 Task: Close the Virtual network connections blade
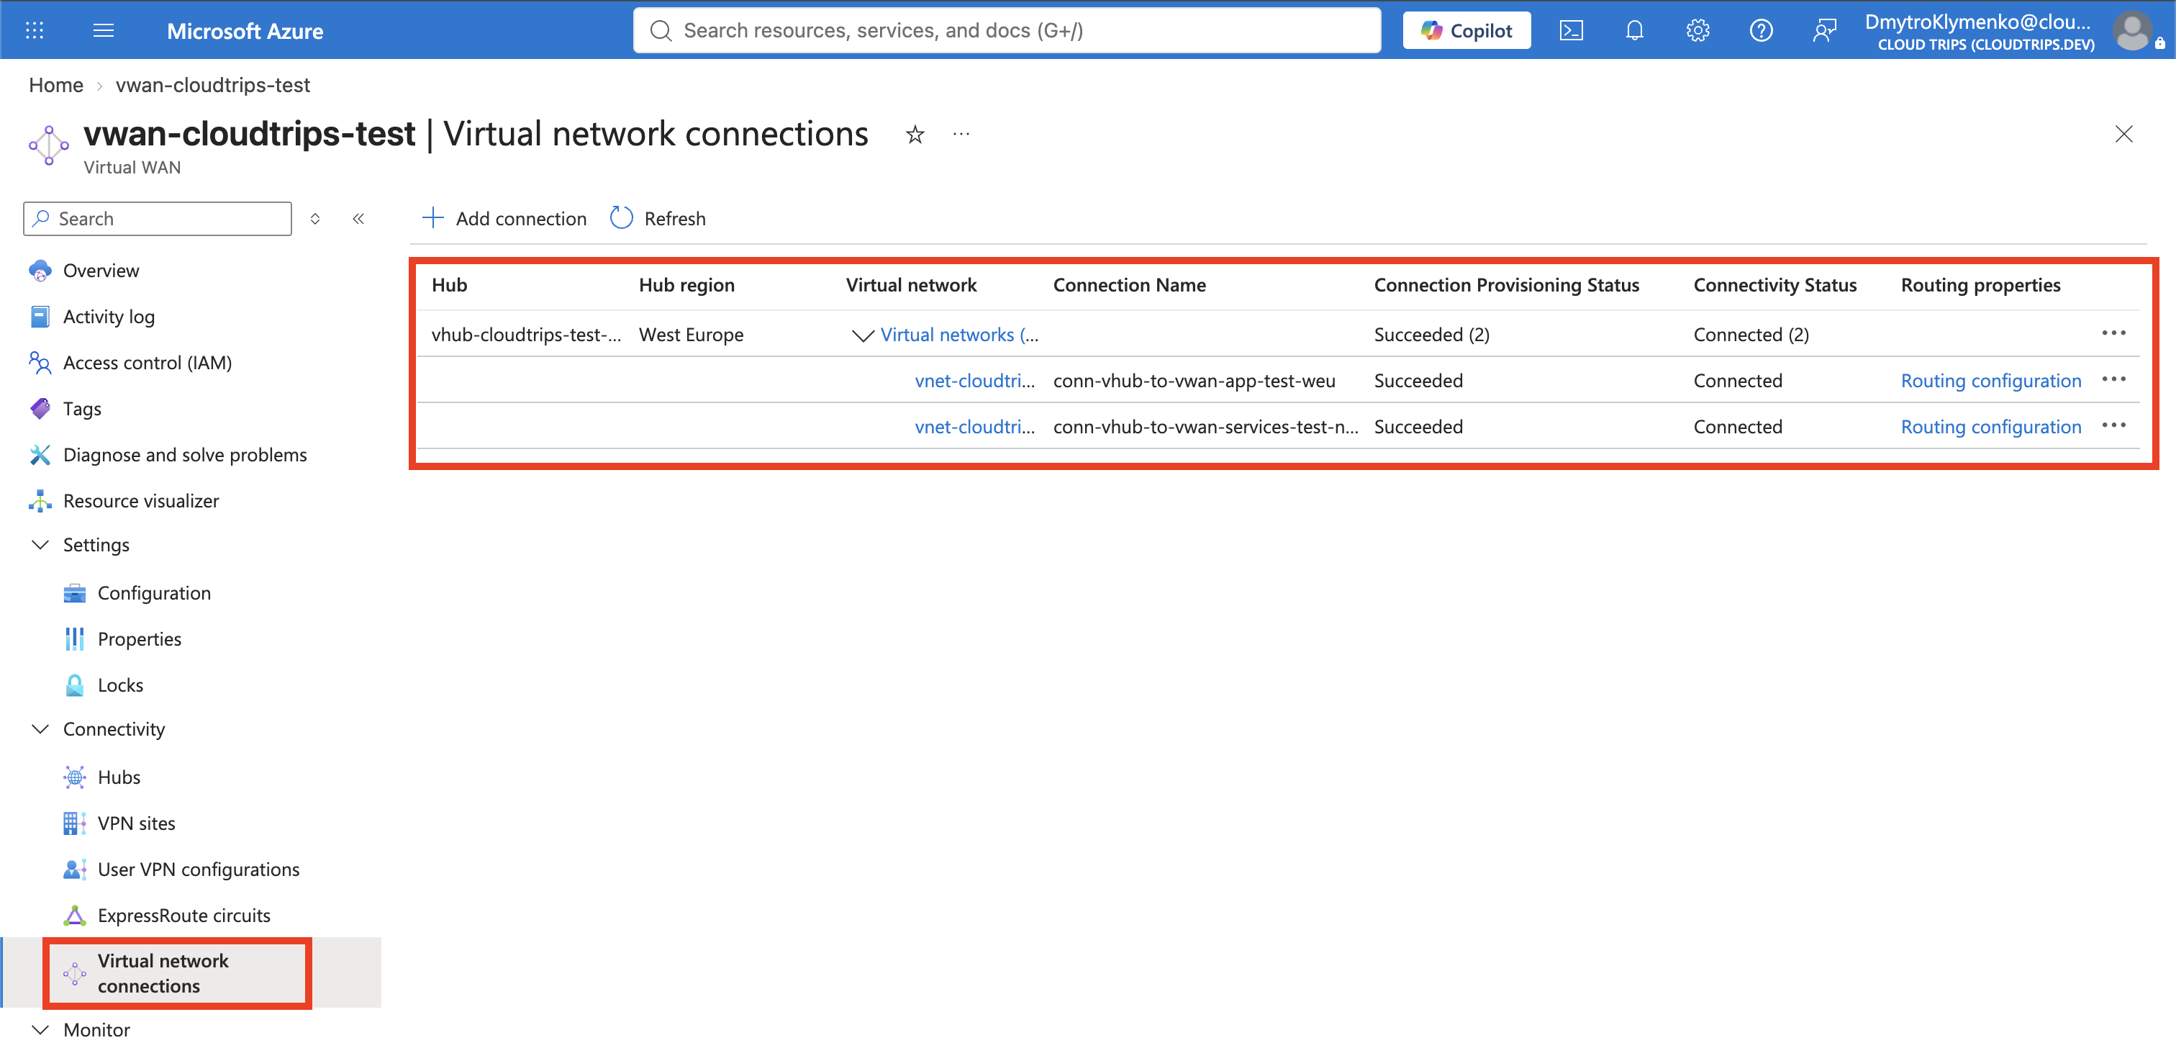pos(2123,135)
